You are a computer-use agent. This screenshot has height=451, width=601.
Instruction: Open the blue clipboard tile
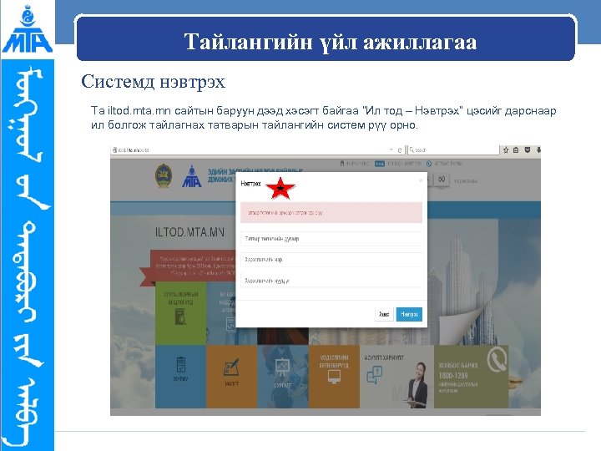[180, 376]
